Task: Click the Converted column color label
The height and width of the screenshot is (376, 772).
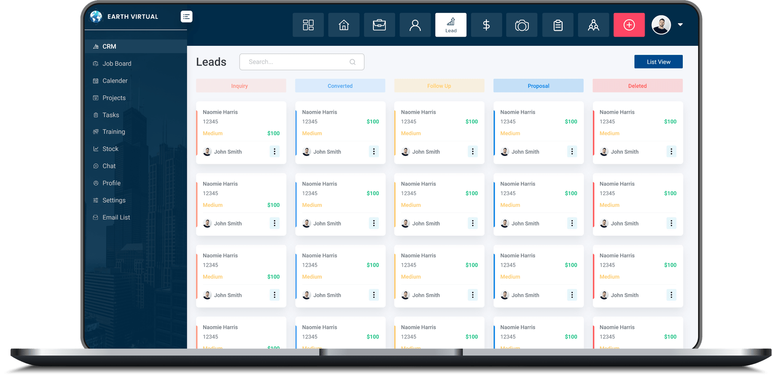Action: point(340,86)
